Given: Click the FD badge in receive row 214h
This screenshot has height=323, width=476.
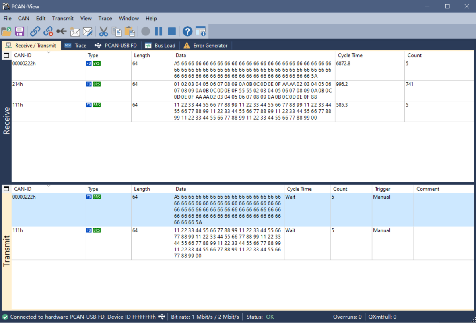Looking at the screenshot, I should pyautogui.click(x=89, y=84).
